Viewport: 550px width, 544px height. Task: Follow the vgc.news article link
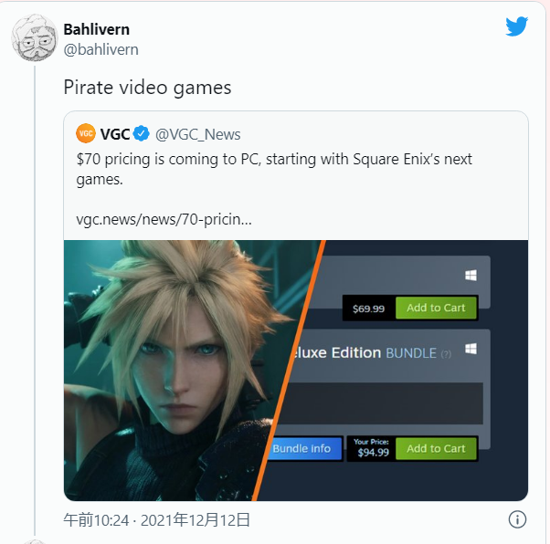point(164,219)
